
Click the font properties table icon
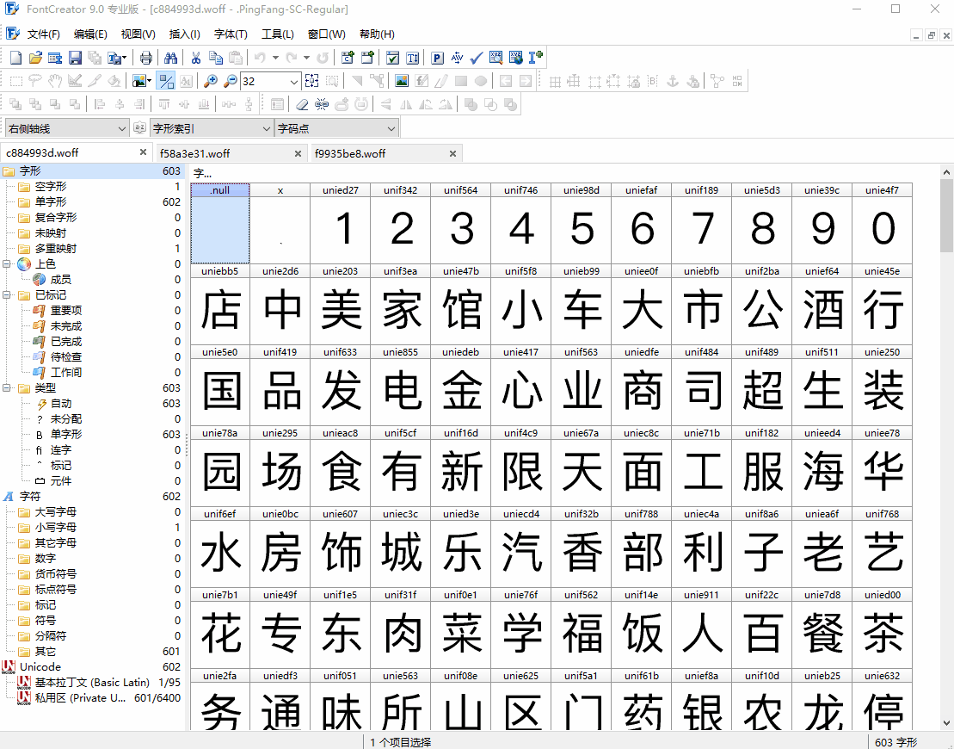tap(55, 58)
